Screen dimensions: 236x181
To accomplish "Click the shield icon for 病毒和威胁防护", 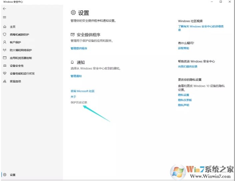I will point(5,34).
